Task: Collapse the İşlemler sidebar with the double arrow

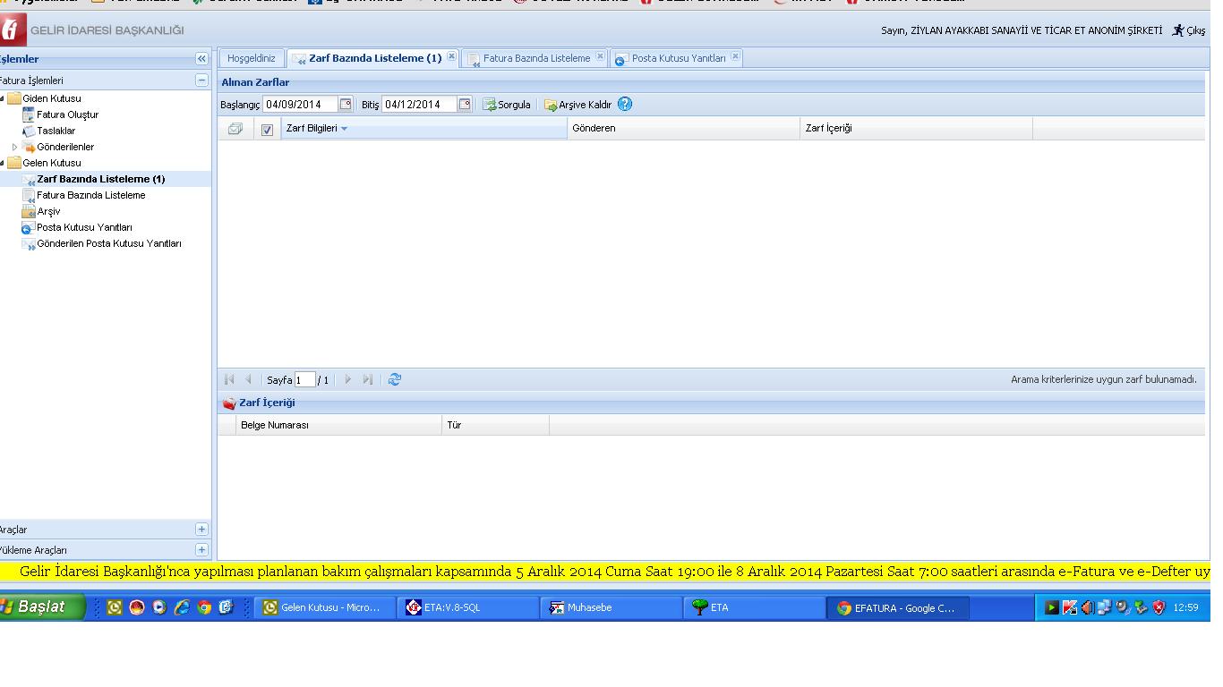Action: 201,59
